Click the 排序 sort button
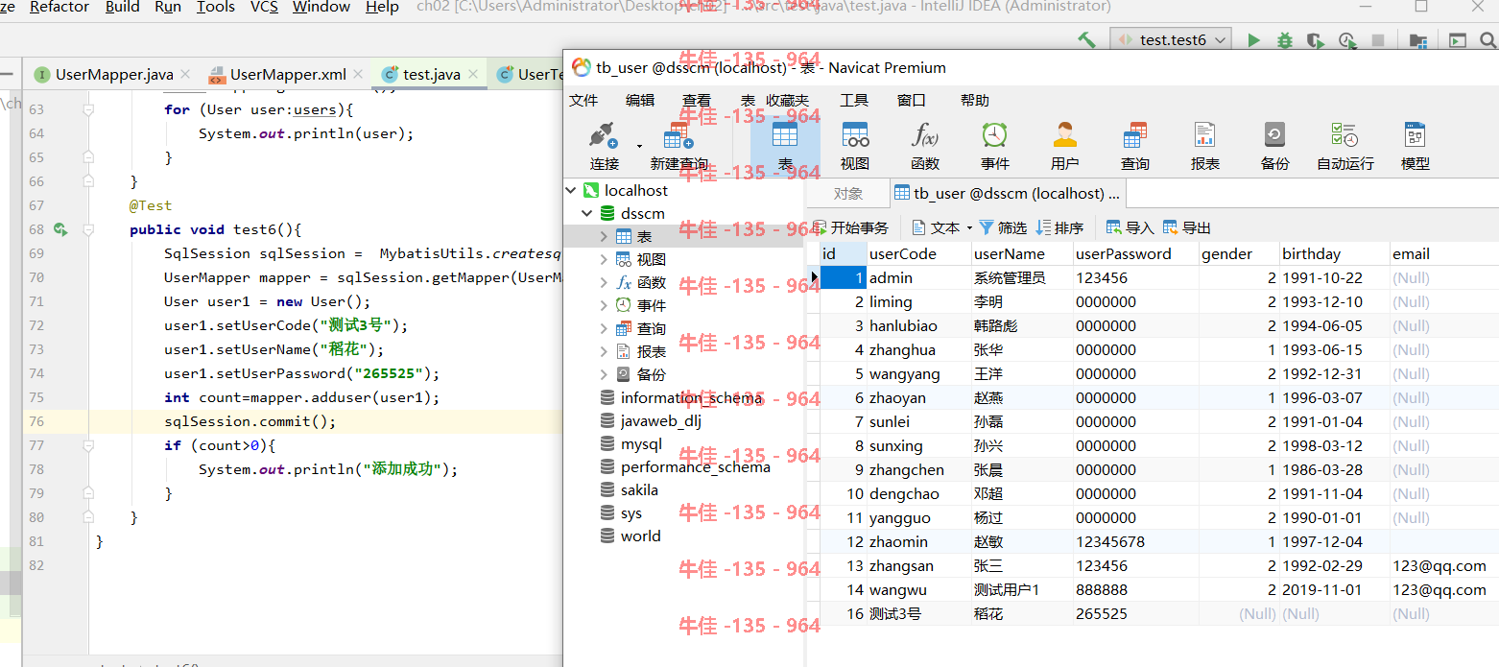Viewport: 1499px width, 667px height. point(1059,227)
